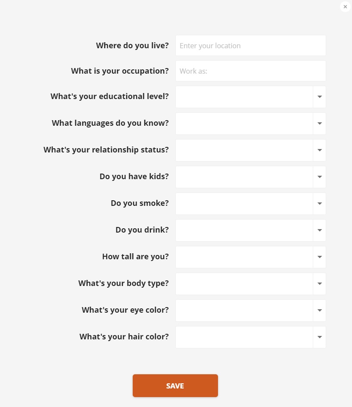Click the educational level select box
Viewport: 352px width, 407px height.
point(244,97)
